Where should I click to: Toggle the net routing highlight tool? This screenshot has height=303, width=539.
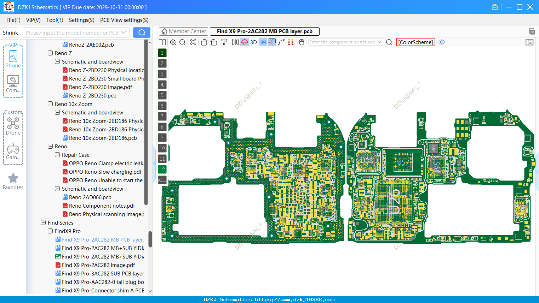tap(272, 42)
